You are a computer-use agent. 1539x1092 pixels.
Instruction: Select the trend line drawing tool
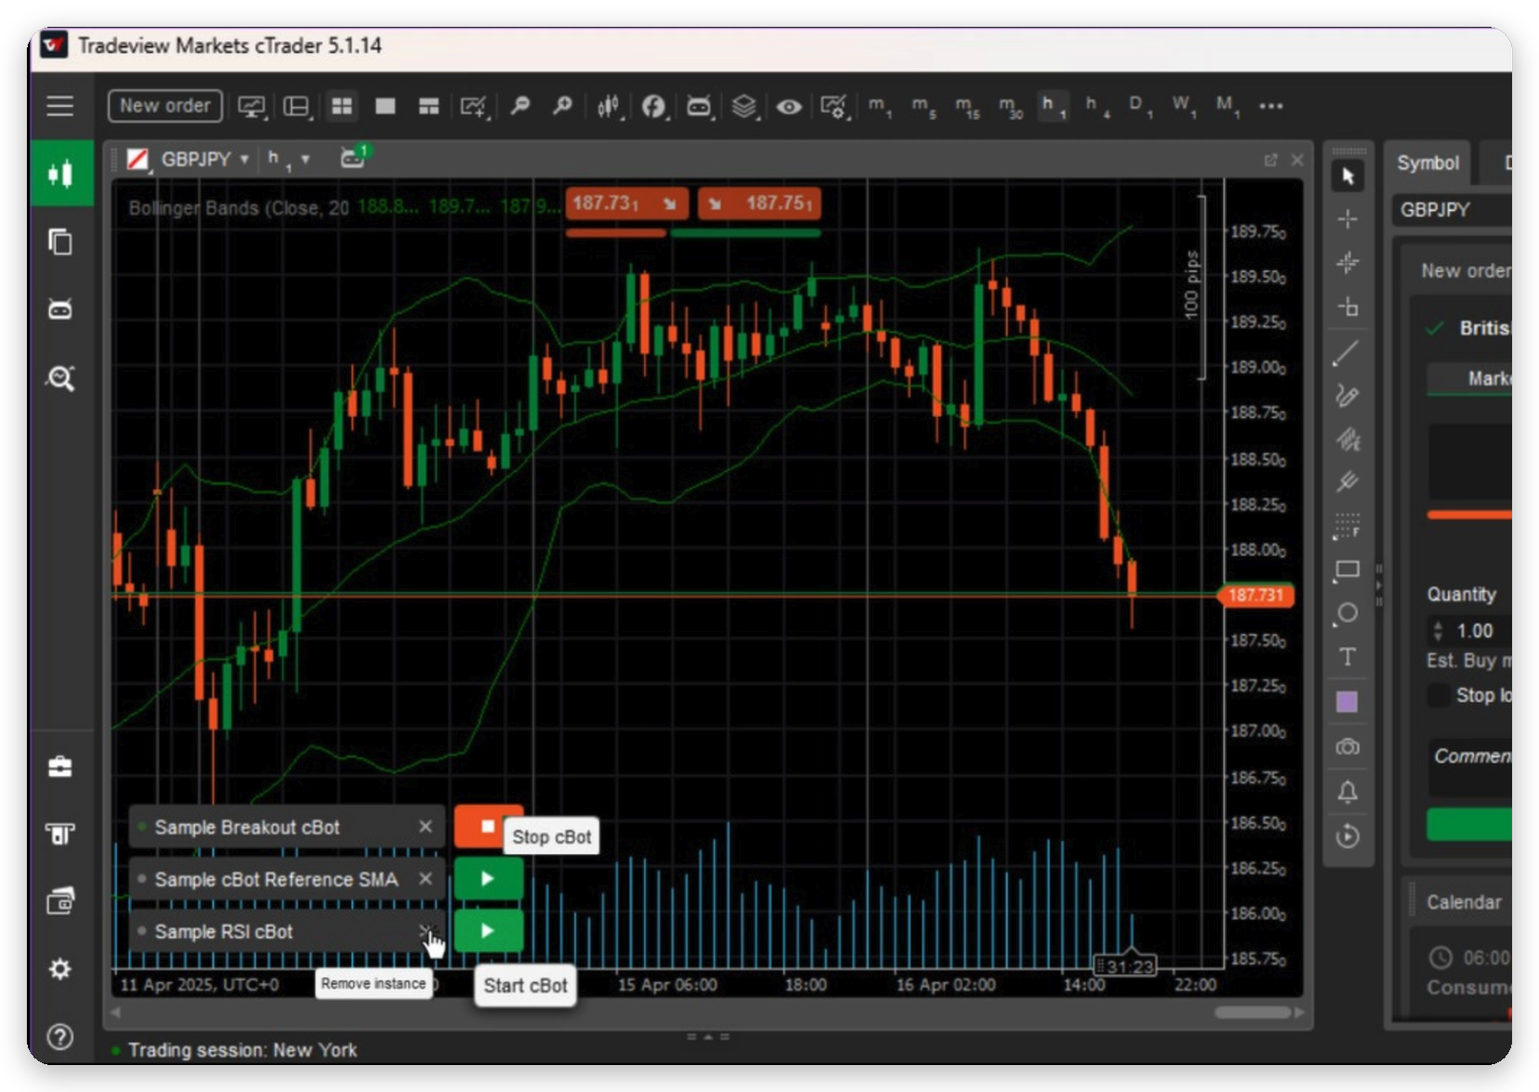[x=1348, y=353]
